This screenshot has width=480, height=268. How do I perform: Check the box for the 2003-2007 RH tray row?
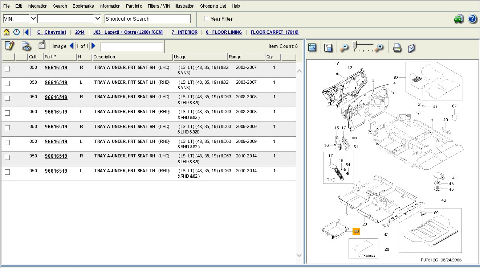tap(7, 69)
